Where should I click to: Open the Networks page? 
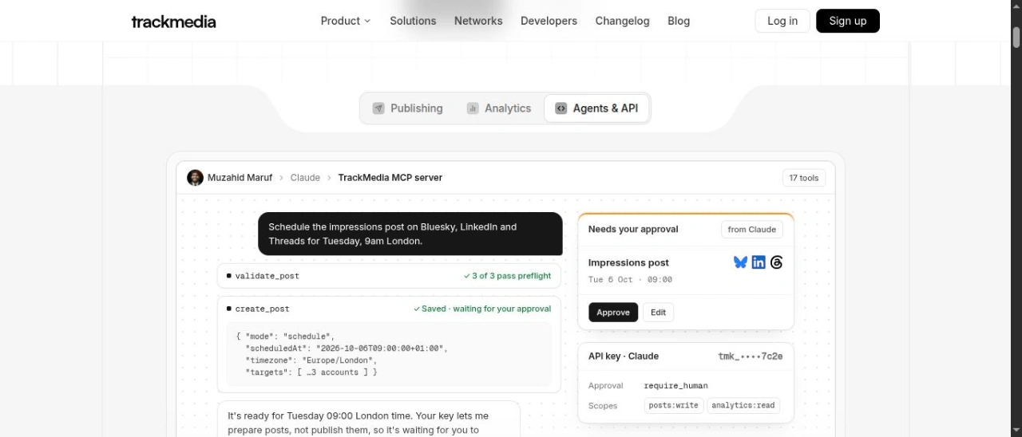pos(478,21)
